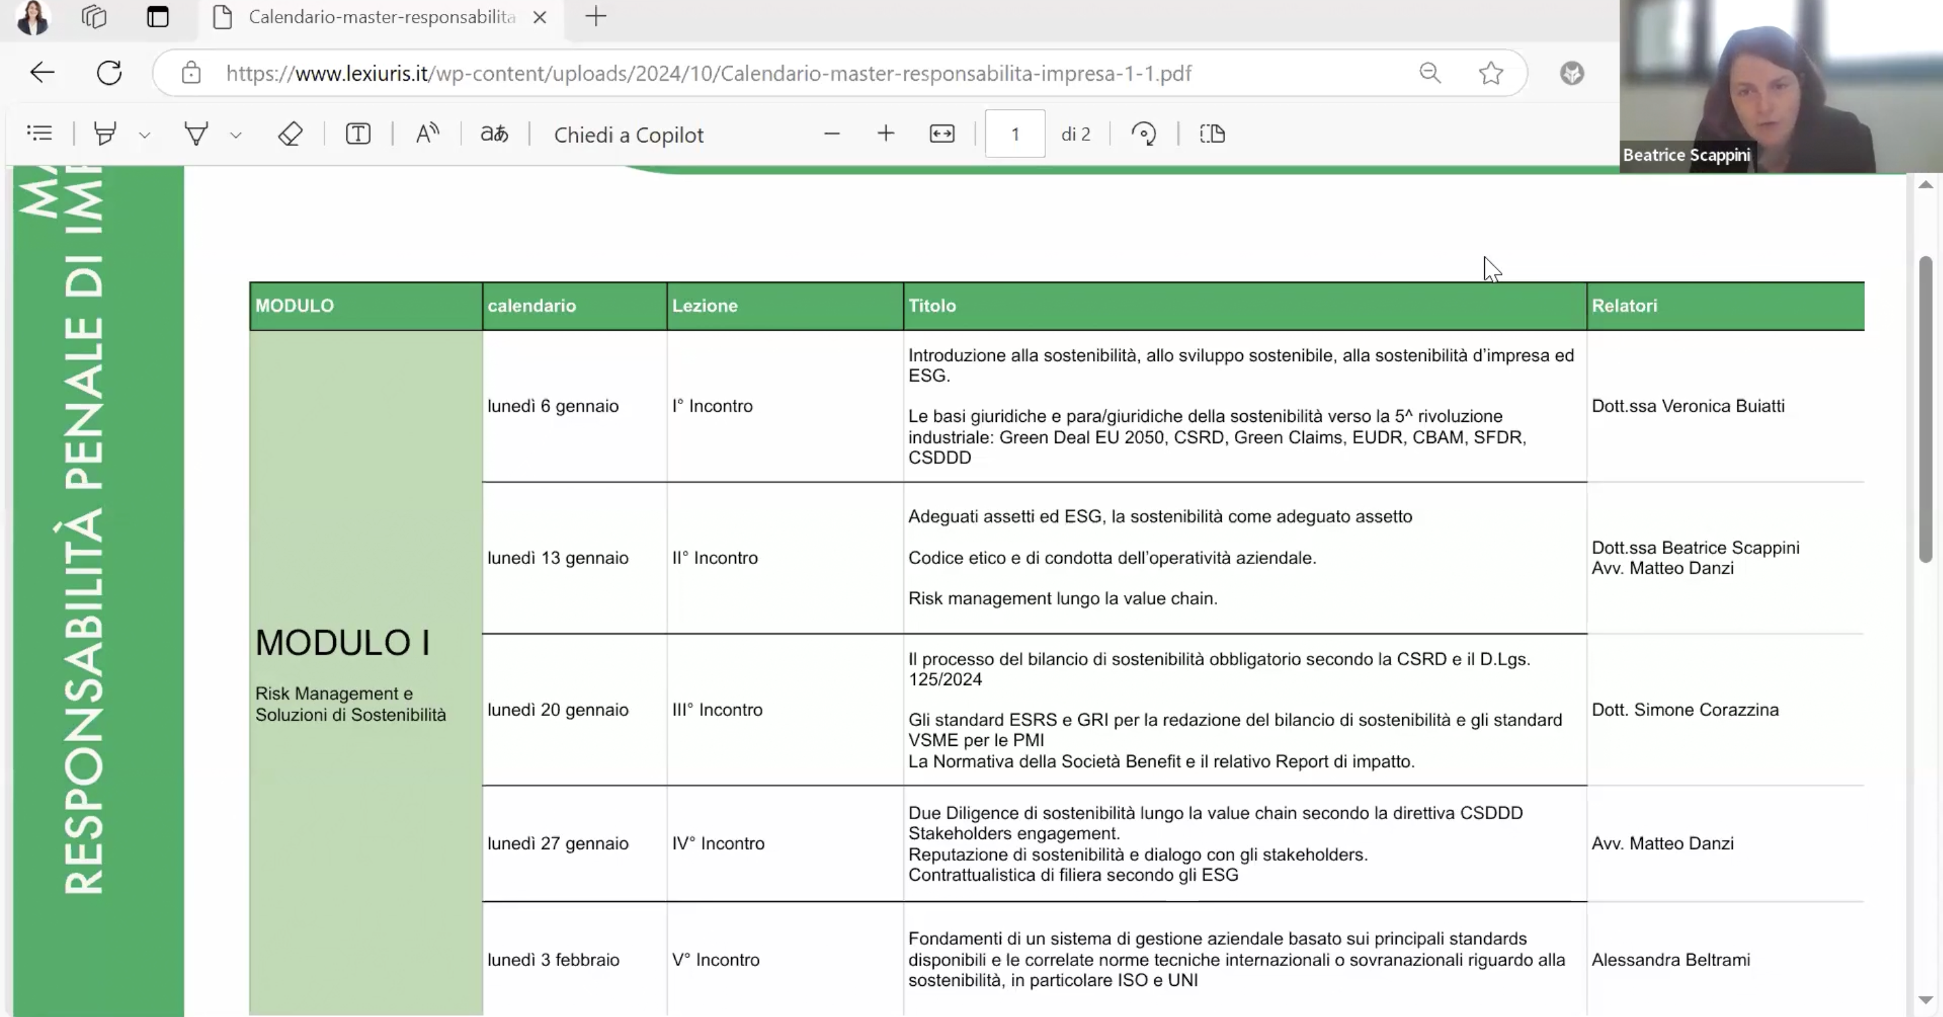
Task: Open tab actions menu
Action: (x=157, y=17)
